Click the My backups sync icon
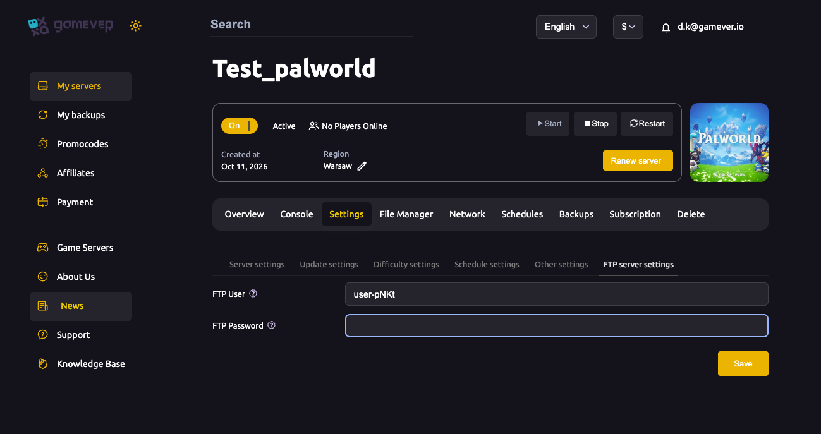 tap(43, 115)
